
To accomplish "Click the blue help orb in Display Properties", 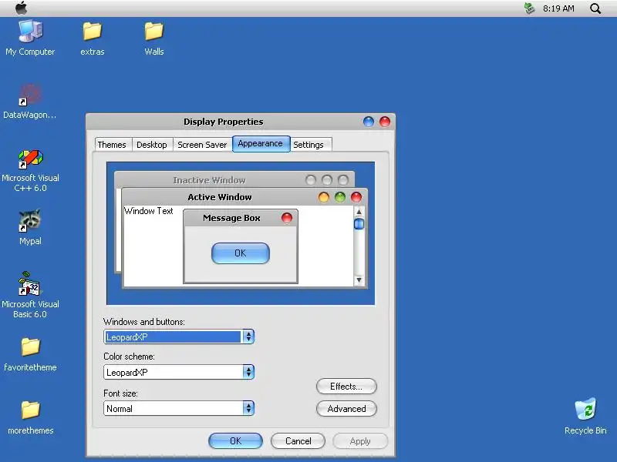I will click(x=369, y=122).
